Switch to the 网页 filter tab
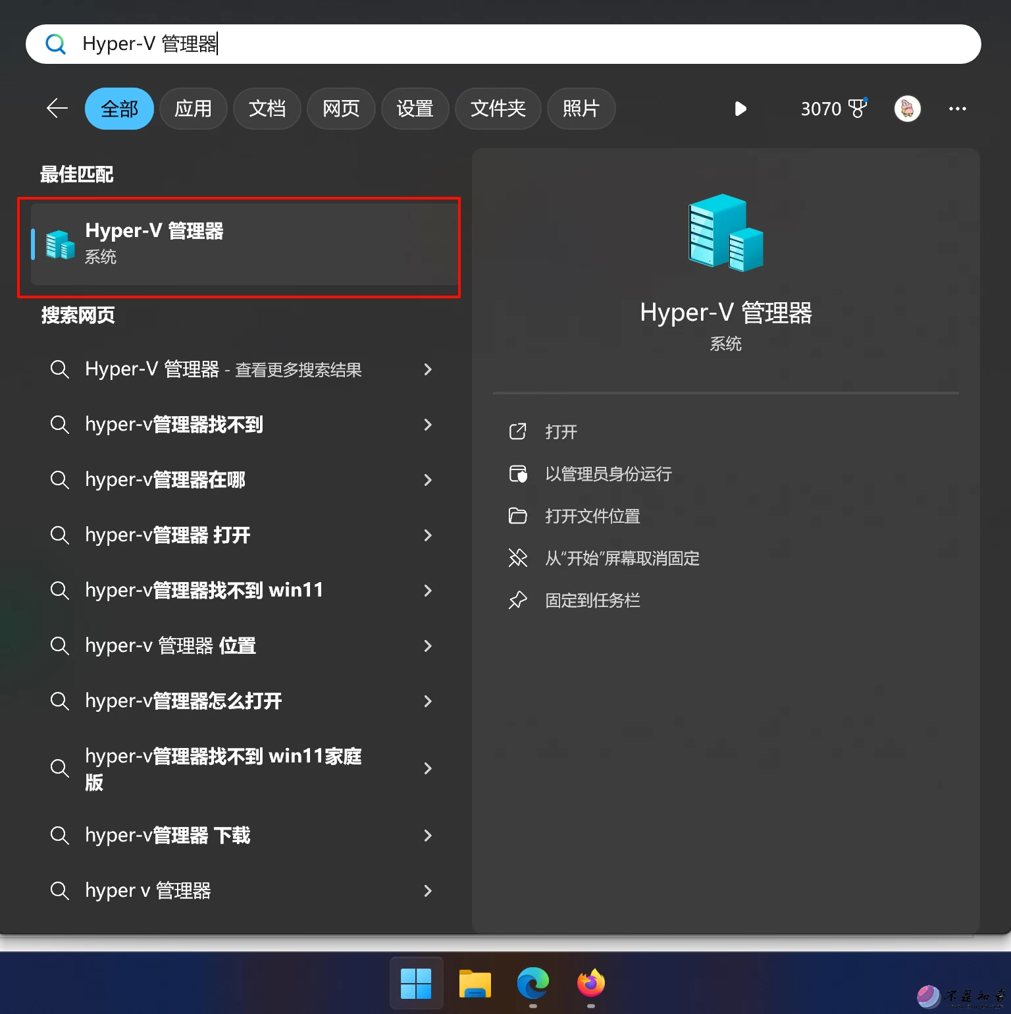Viewport: 1011px width, 1014px height. coord(341,109)
